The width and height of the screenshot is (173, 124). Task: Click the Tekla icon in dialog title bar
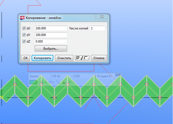(x=22, y=18)
